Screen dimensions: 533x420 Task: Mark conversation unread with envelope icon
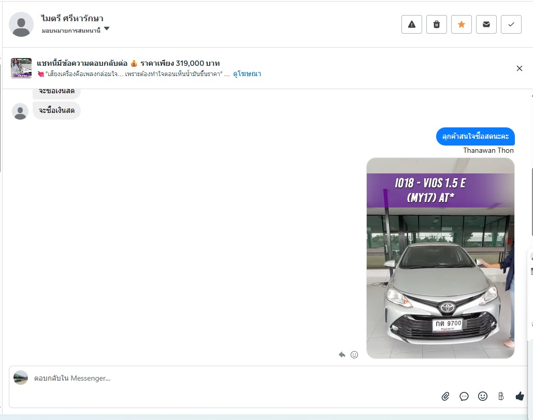(486, 24)
